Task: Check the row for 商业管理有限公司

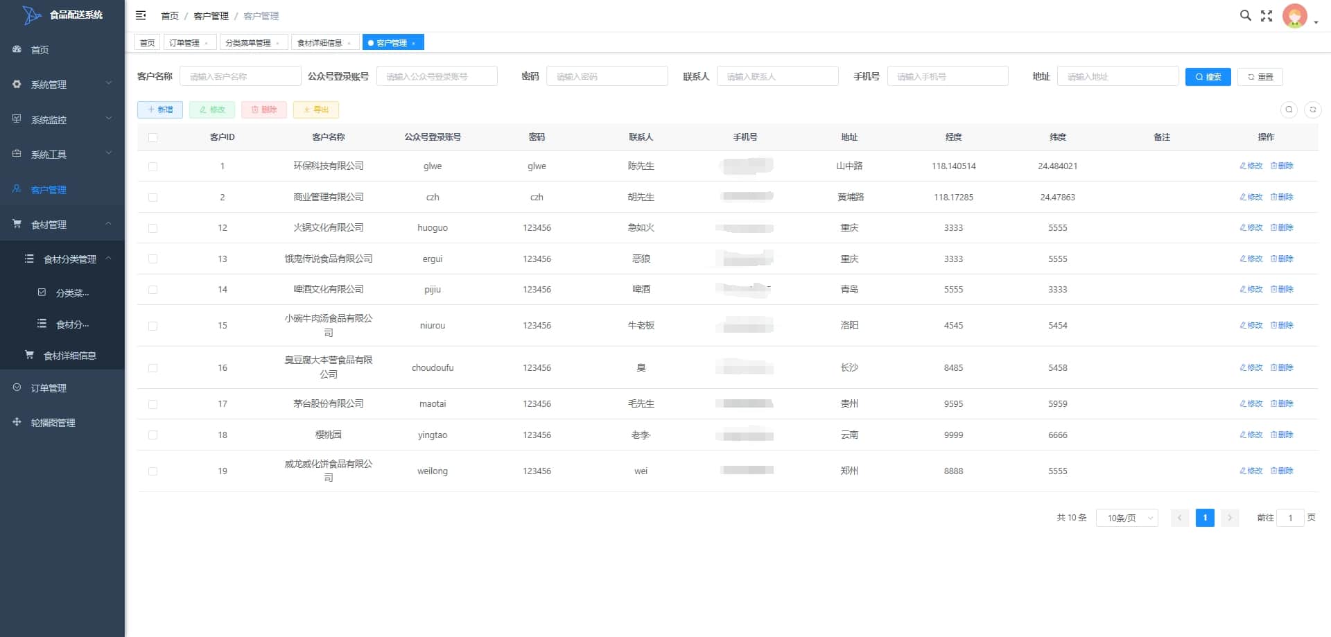Action: point(153,198)
